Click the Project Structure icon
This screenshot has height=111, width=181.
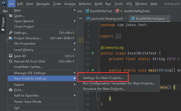[x=11, y=38]
